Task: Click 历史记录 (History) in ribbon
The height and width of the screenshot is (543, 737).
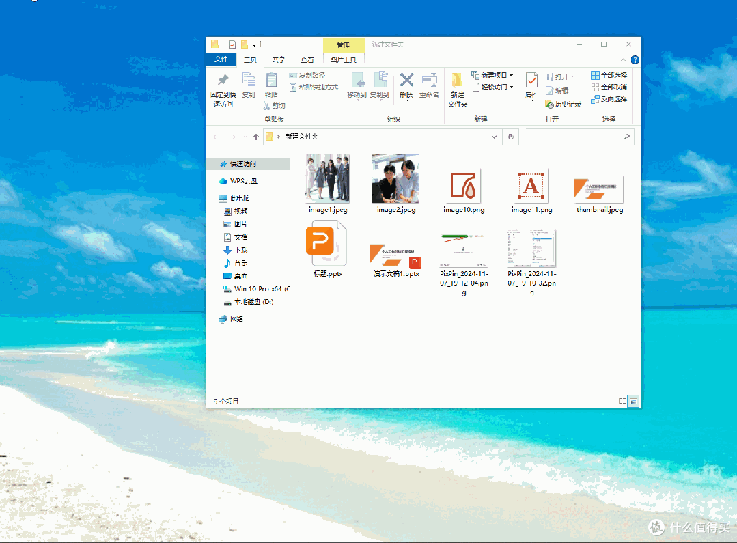Action: 563,104
